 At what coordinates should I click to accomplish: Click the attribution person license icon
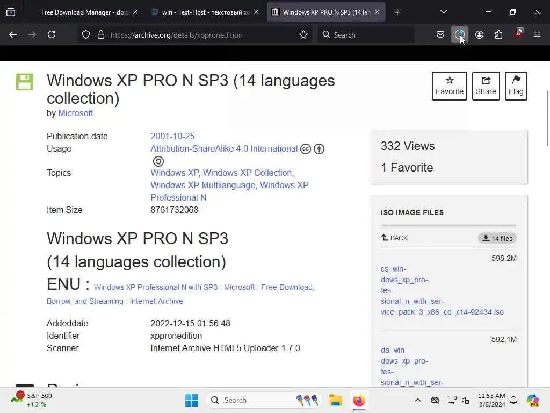pos(319,149)
